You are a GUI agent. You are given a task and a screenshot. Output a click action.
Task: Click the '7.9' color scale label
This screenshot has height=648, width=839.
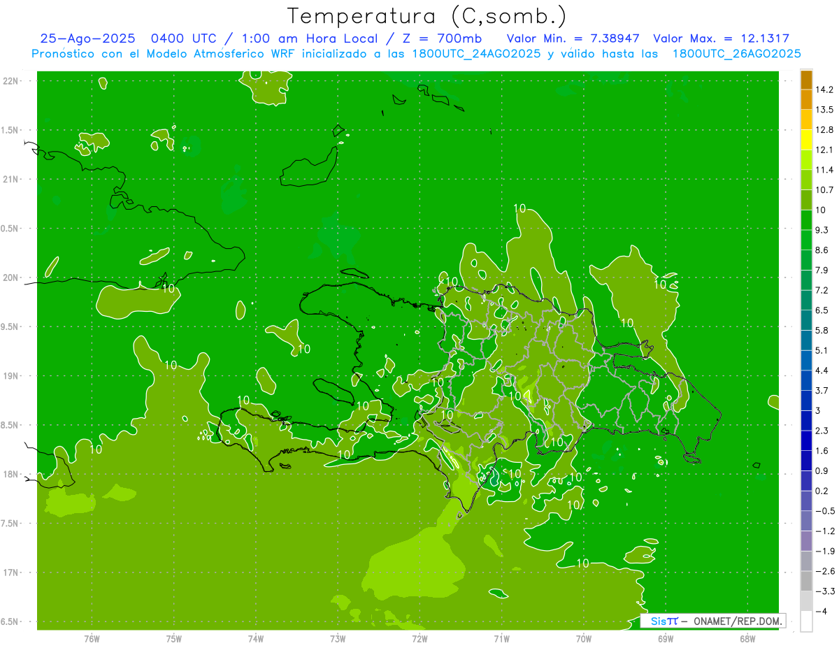(822, 270)
